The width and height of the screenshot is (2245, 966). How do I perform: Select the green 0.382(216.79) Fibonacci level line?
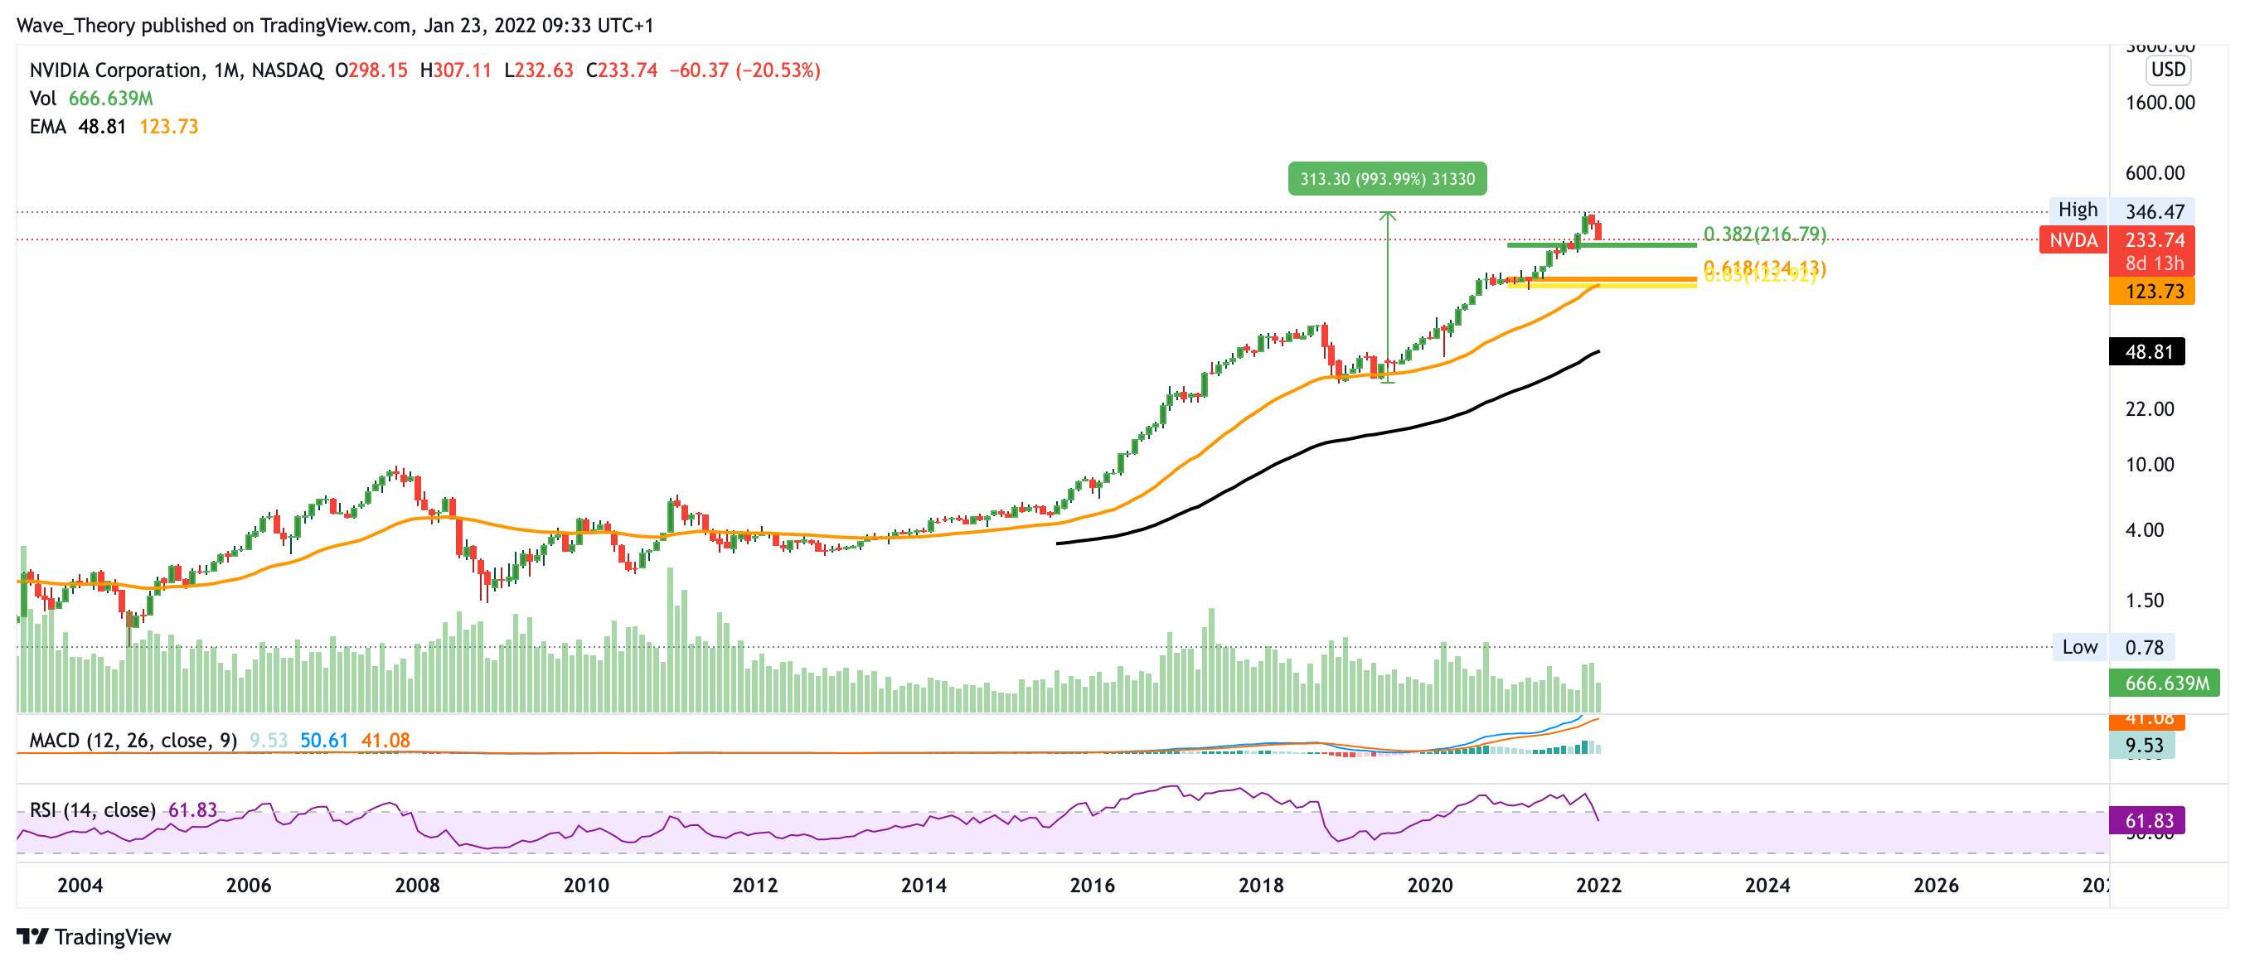(x=1638, y=245)
